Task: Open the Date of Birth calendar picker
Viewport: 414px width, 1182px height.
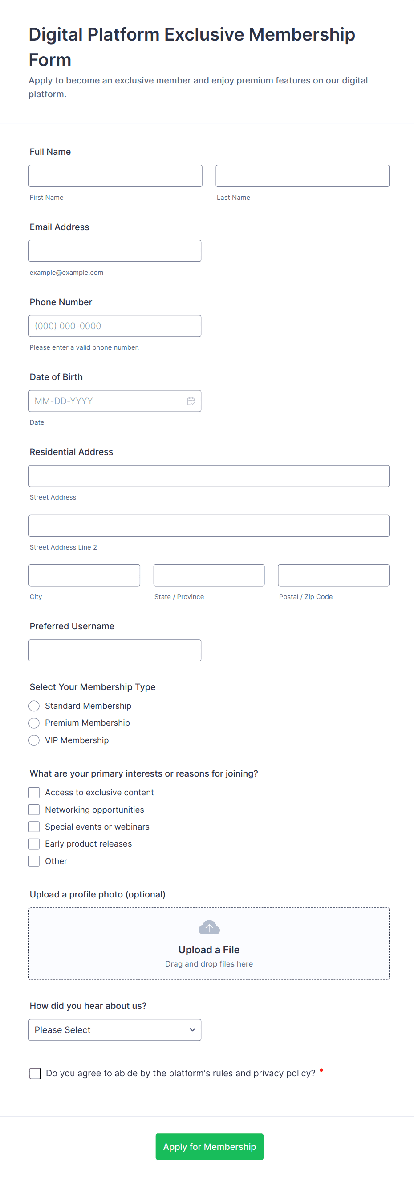Action: point(191,401)
